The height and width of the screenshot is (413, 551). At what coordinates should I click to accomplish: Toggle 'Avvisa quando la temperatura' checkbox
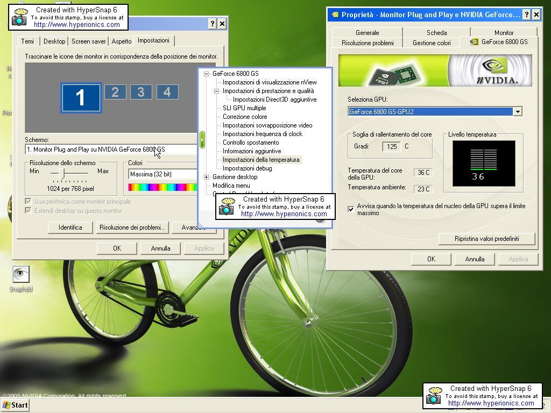tap(351, 209)
